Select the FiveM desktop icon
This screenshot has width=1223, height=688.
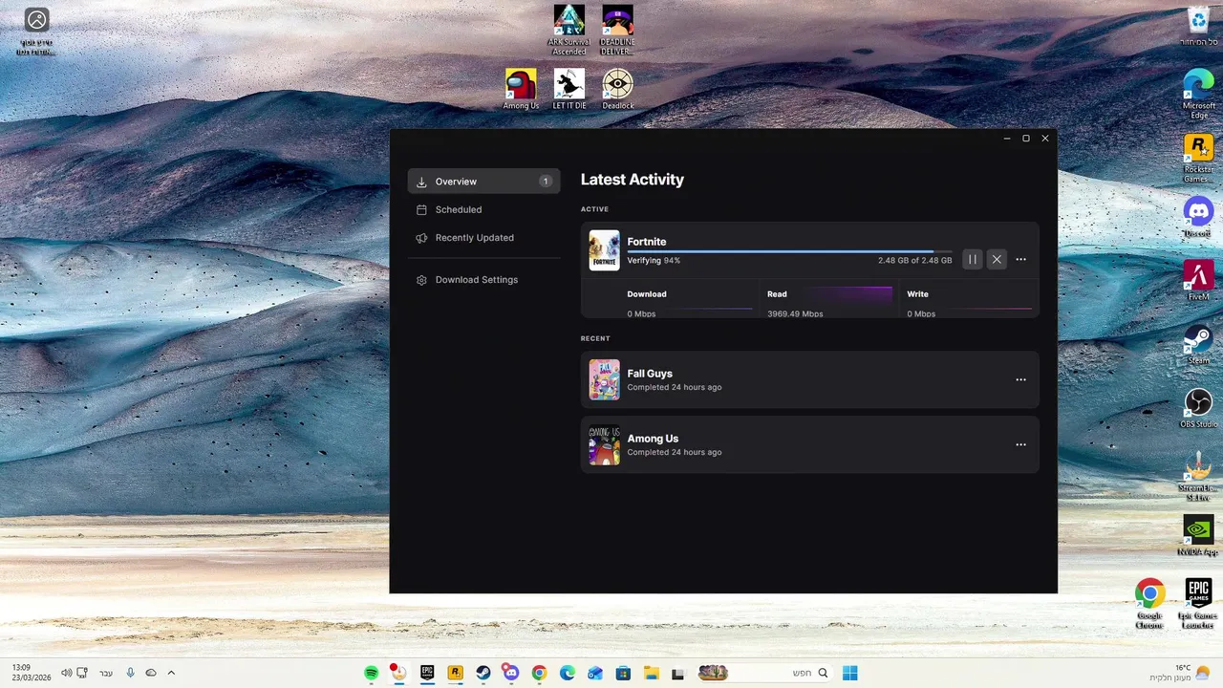click(1198, 281)
